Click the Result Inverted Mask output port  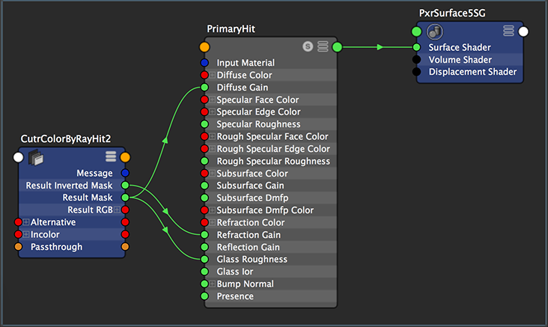[125, 185]
